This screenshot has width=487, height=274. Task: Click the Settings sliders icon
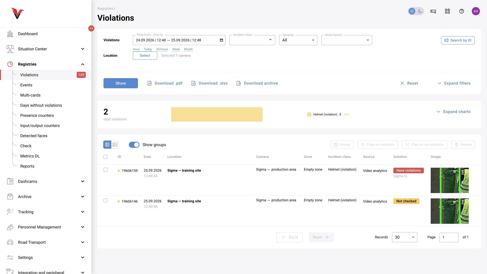[10, 258]
